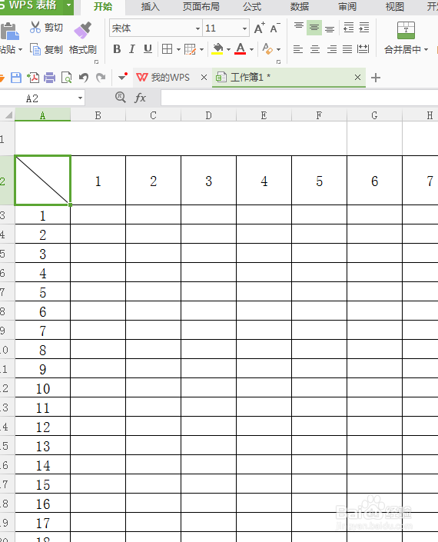Increase font size with A+ icon
The image size is (438, 542).
260,28
